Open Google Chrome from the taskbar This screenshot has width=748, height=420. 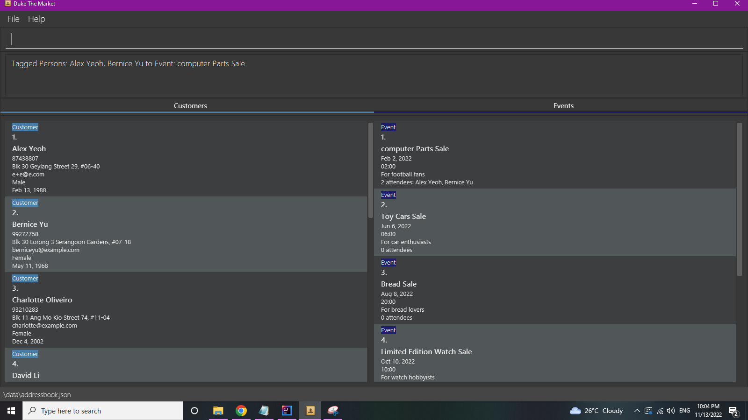(241, 411)
